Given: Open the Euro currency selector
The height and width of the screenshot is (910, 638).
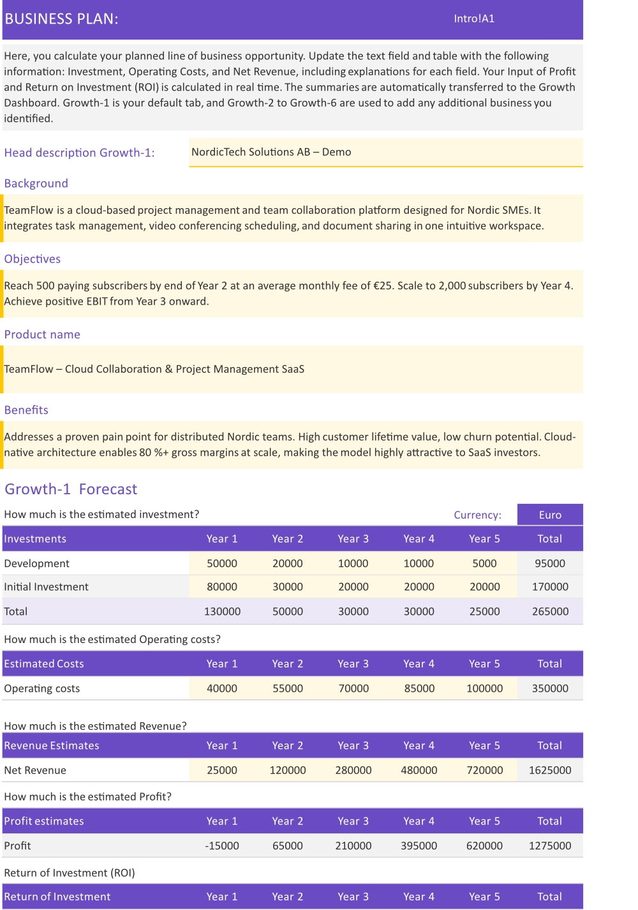Looking at the screenshot, I should 550,515.
